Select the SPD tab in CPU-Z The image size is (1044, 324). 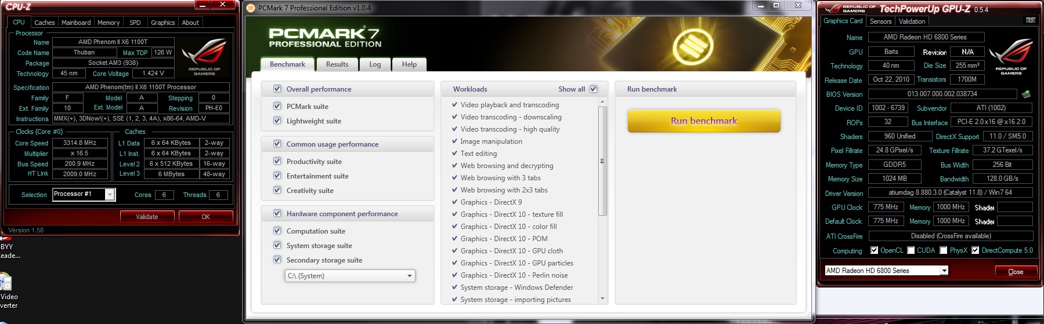(x=135, y=23)
